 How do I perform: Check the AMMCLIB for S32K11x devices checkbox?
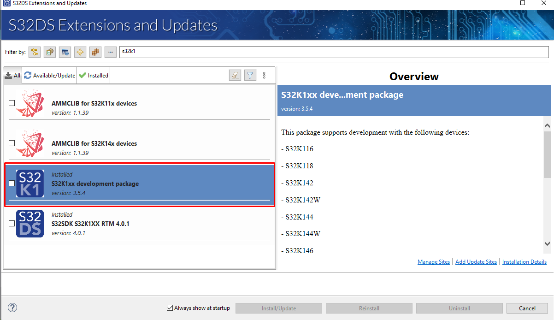coord(12,103)
